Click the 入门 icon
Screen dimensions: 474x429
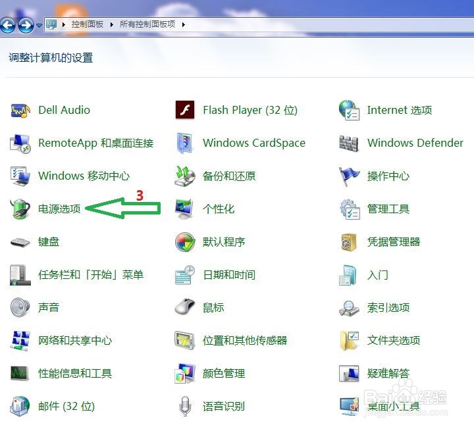click(x=348, y=275)
